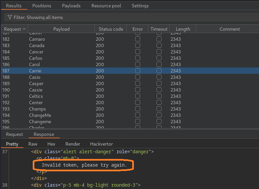259x189 pixels.
Task: Select the Changeme payload row
Action: pyautogui.click(x=40, y=122)
